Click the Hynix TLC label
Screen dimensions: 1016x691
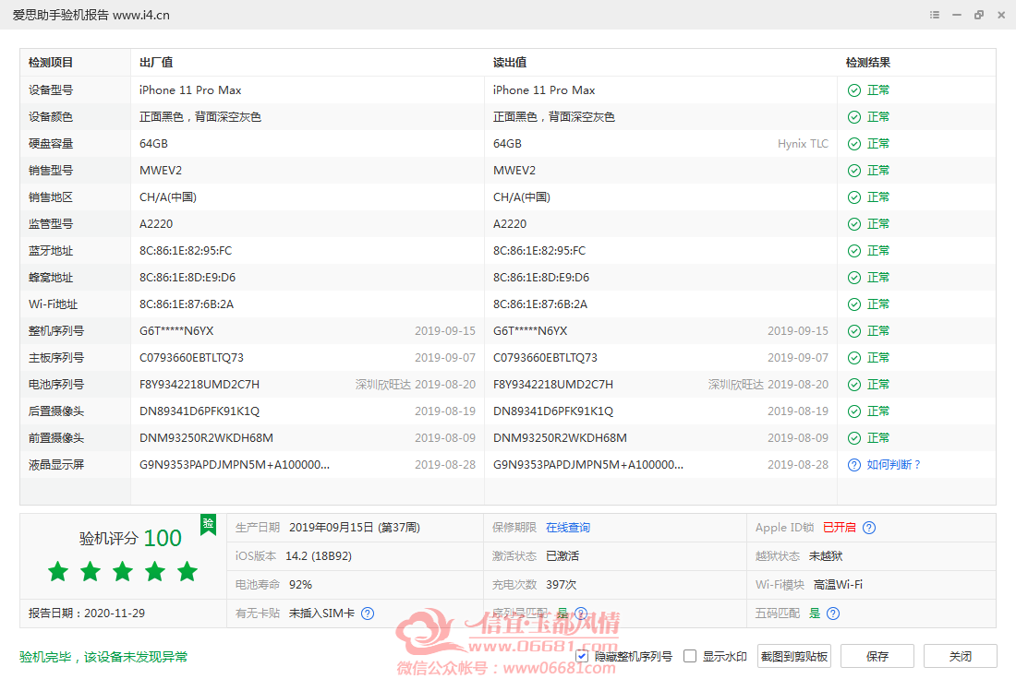pos(803,144)
